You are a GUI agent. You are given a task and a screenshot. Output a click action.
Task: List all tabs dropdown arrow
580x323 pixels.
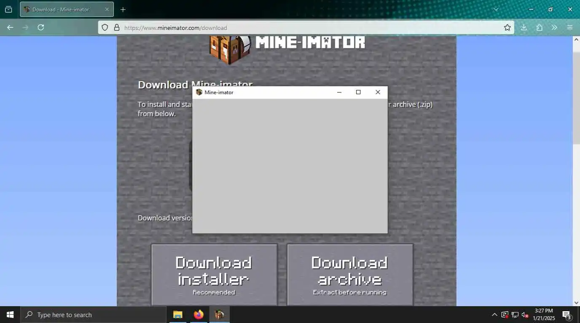(496, 9)
